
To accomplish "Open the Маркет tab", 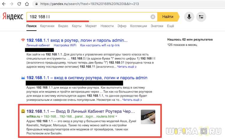I will click(91, 26).
